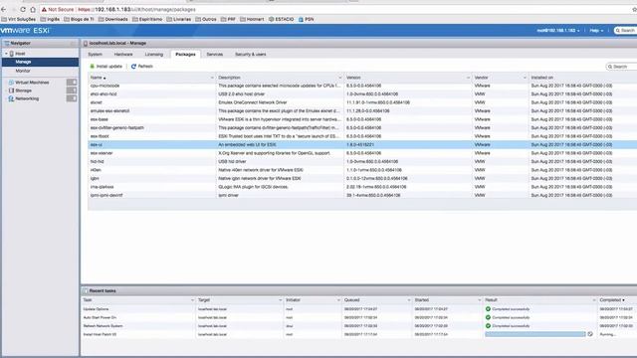Click the global Search box in header
Image resolution: width=637 pixels, height=358 pixels.
pyautogui.click(x=626, y=31)
